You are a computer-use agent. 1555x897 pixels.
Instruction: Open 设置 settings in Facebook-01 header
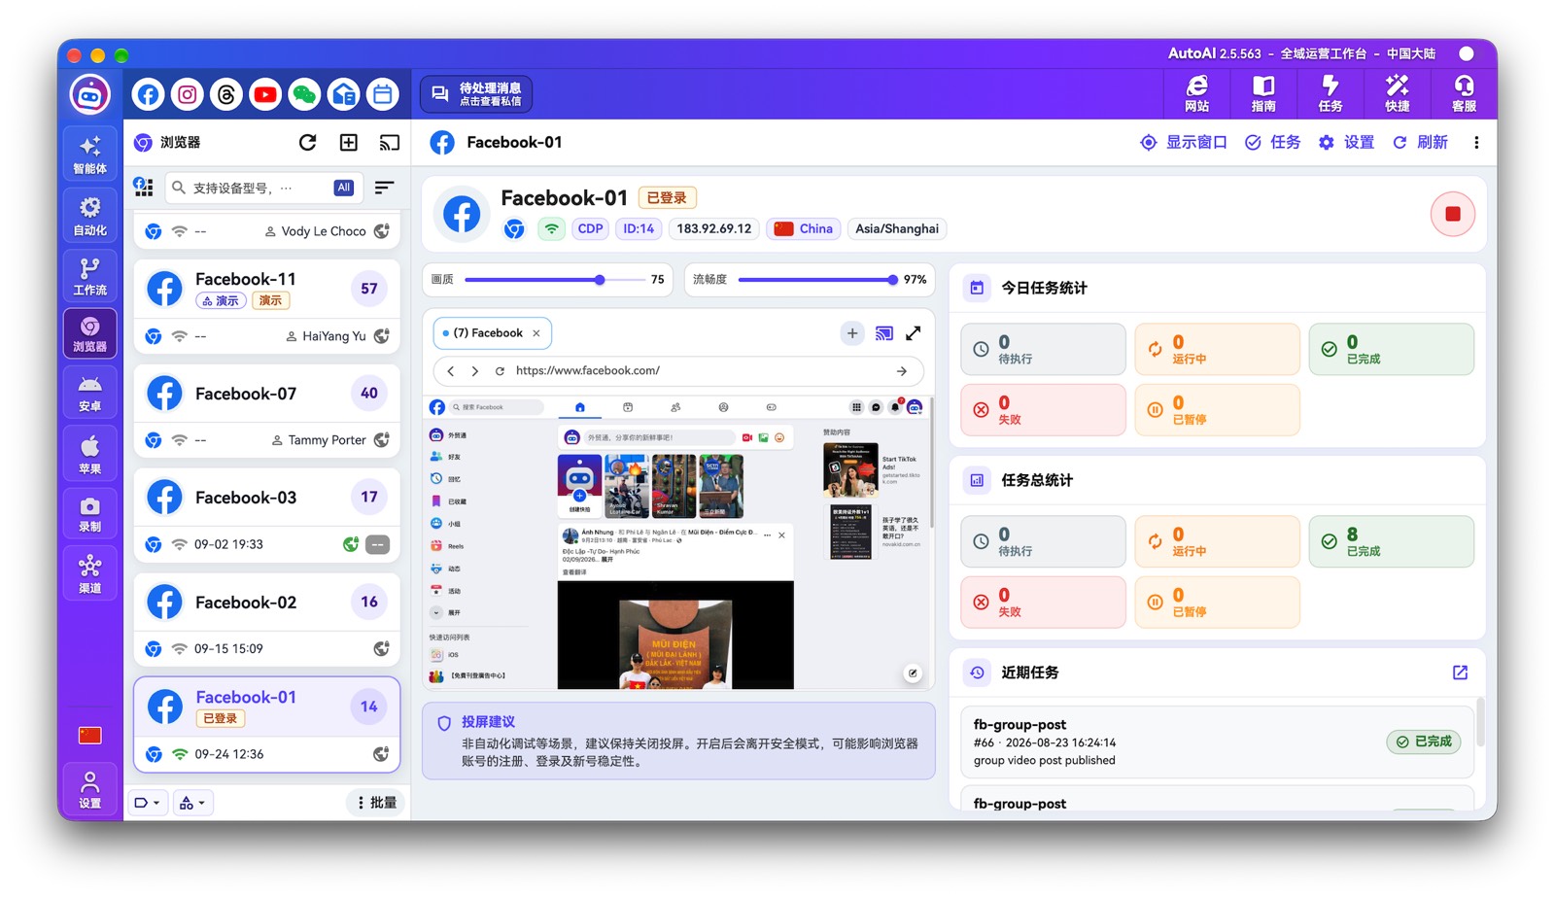(x=1346, y=143)
